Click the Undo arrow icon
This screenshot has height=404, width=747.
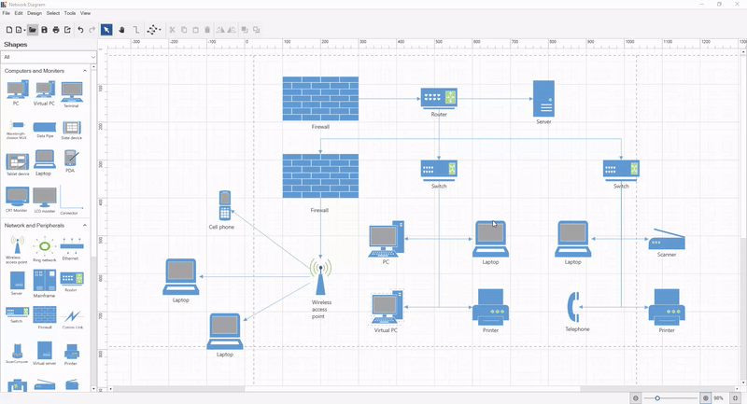(x=80, y=30)
